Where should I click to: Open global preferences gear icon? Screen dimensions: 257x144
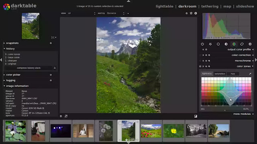(x=196, y=13)
